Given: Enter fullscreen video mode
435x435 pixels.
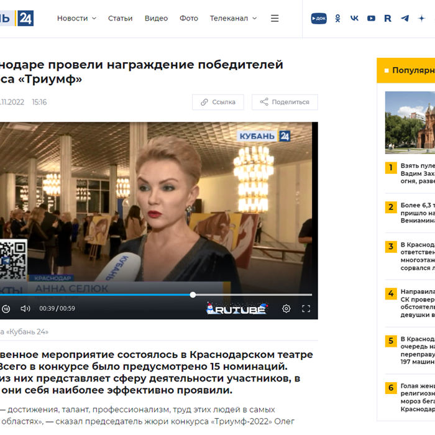Looking at the screenshot, I should coord(306,308).
